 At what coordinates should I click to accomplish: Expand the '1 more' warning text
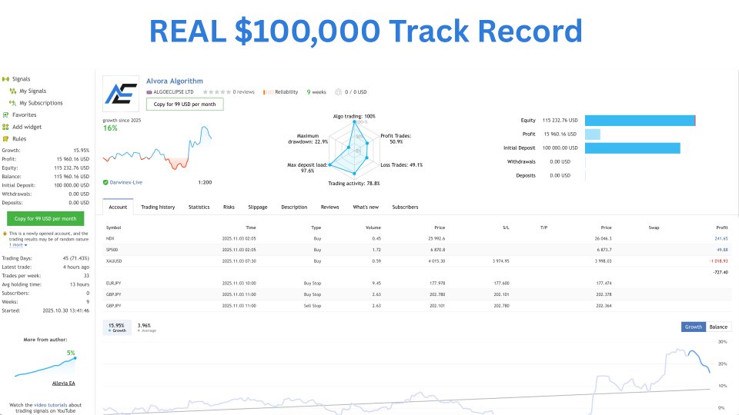click(x=18, y=244)
